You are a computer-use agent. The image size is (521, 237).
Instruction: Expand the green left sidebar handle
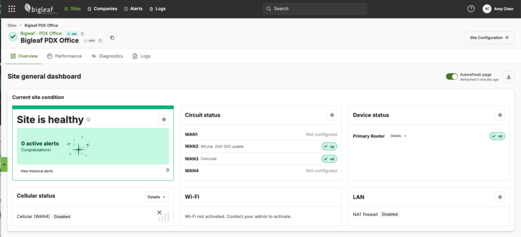click(4, 165)
